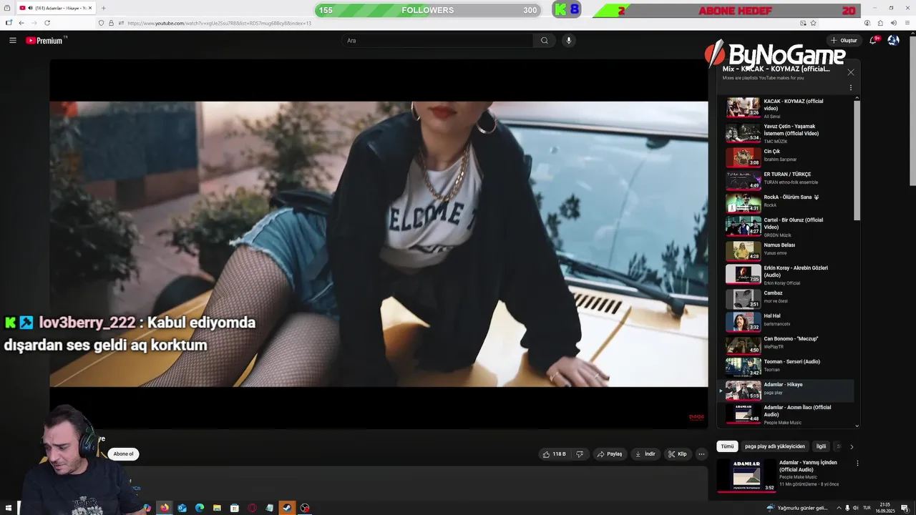The image size is (916, 515).
Task: Open File Explorer from the taskbar
Action: [217, 508]
